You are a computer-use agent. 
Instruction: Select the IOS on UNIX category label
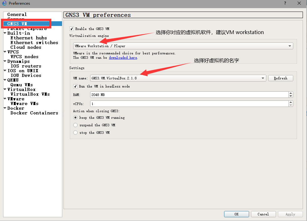pyautogui.click(x=23, y=71)
